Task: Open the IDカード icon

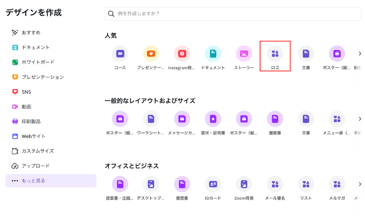Action: tap(213, 184)
